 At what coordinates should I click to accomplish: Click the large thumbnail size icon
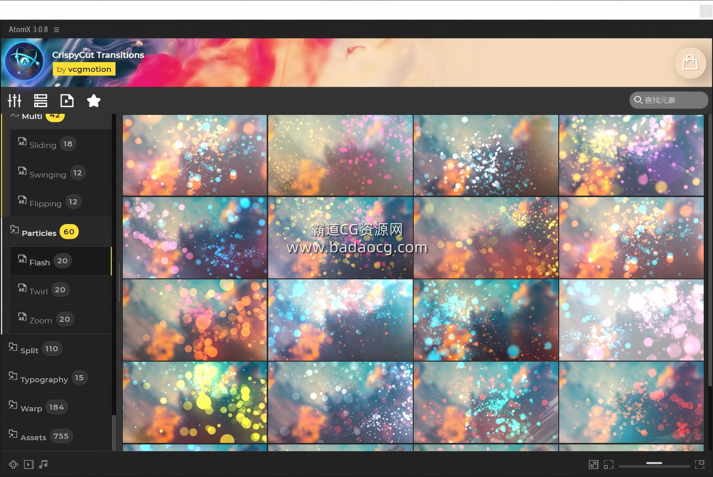(700, 464)
